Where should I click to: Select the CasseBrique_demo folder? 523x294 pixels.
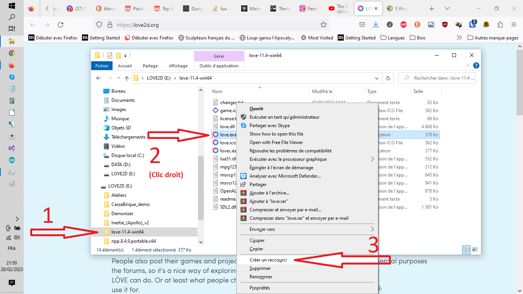(131, 204)
